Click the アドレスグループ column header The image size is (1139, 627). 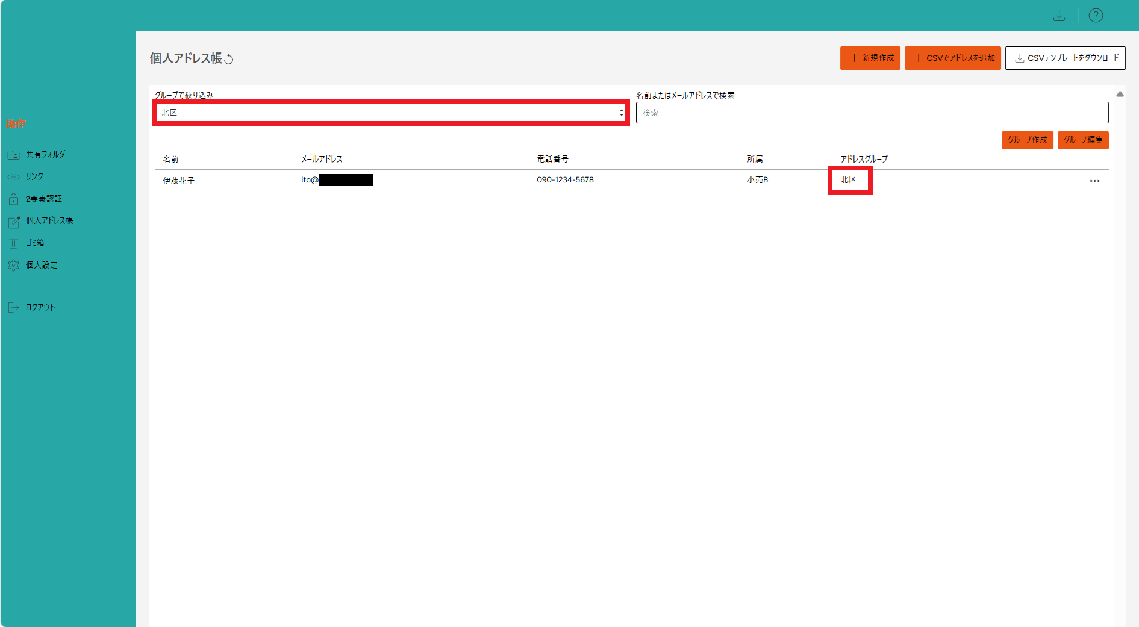864,159
